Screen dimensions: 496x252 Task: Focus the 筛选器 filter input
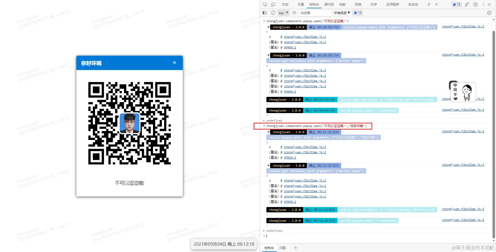point(315,13)
